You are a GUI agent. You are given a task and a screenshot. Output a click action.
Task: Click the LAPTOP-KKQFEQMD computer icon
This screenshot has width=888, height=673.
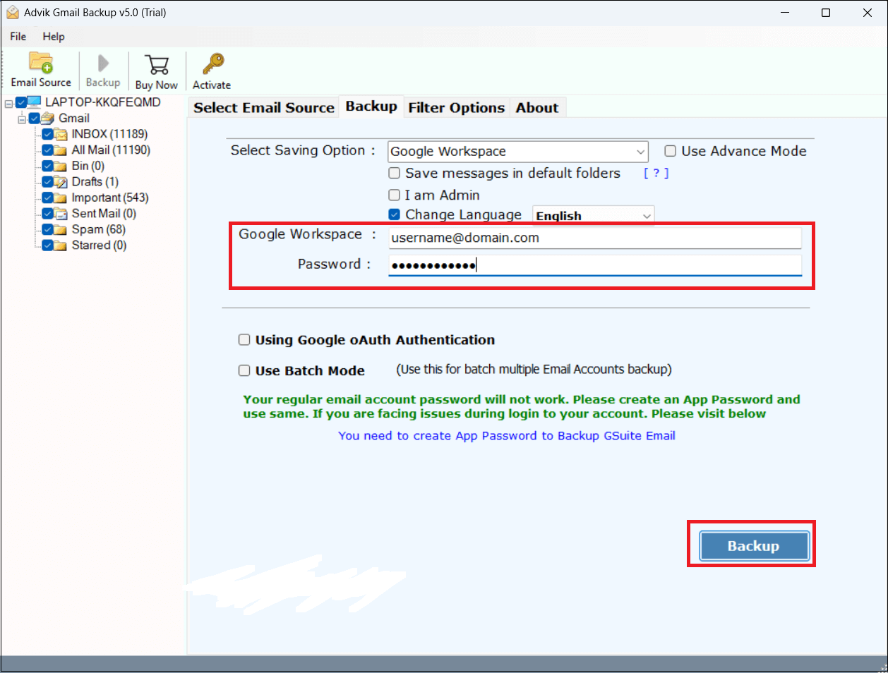pyautogui.click(x=35, y=102)
